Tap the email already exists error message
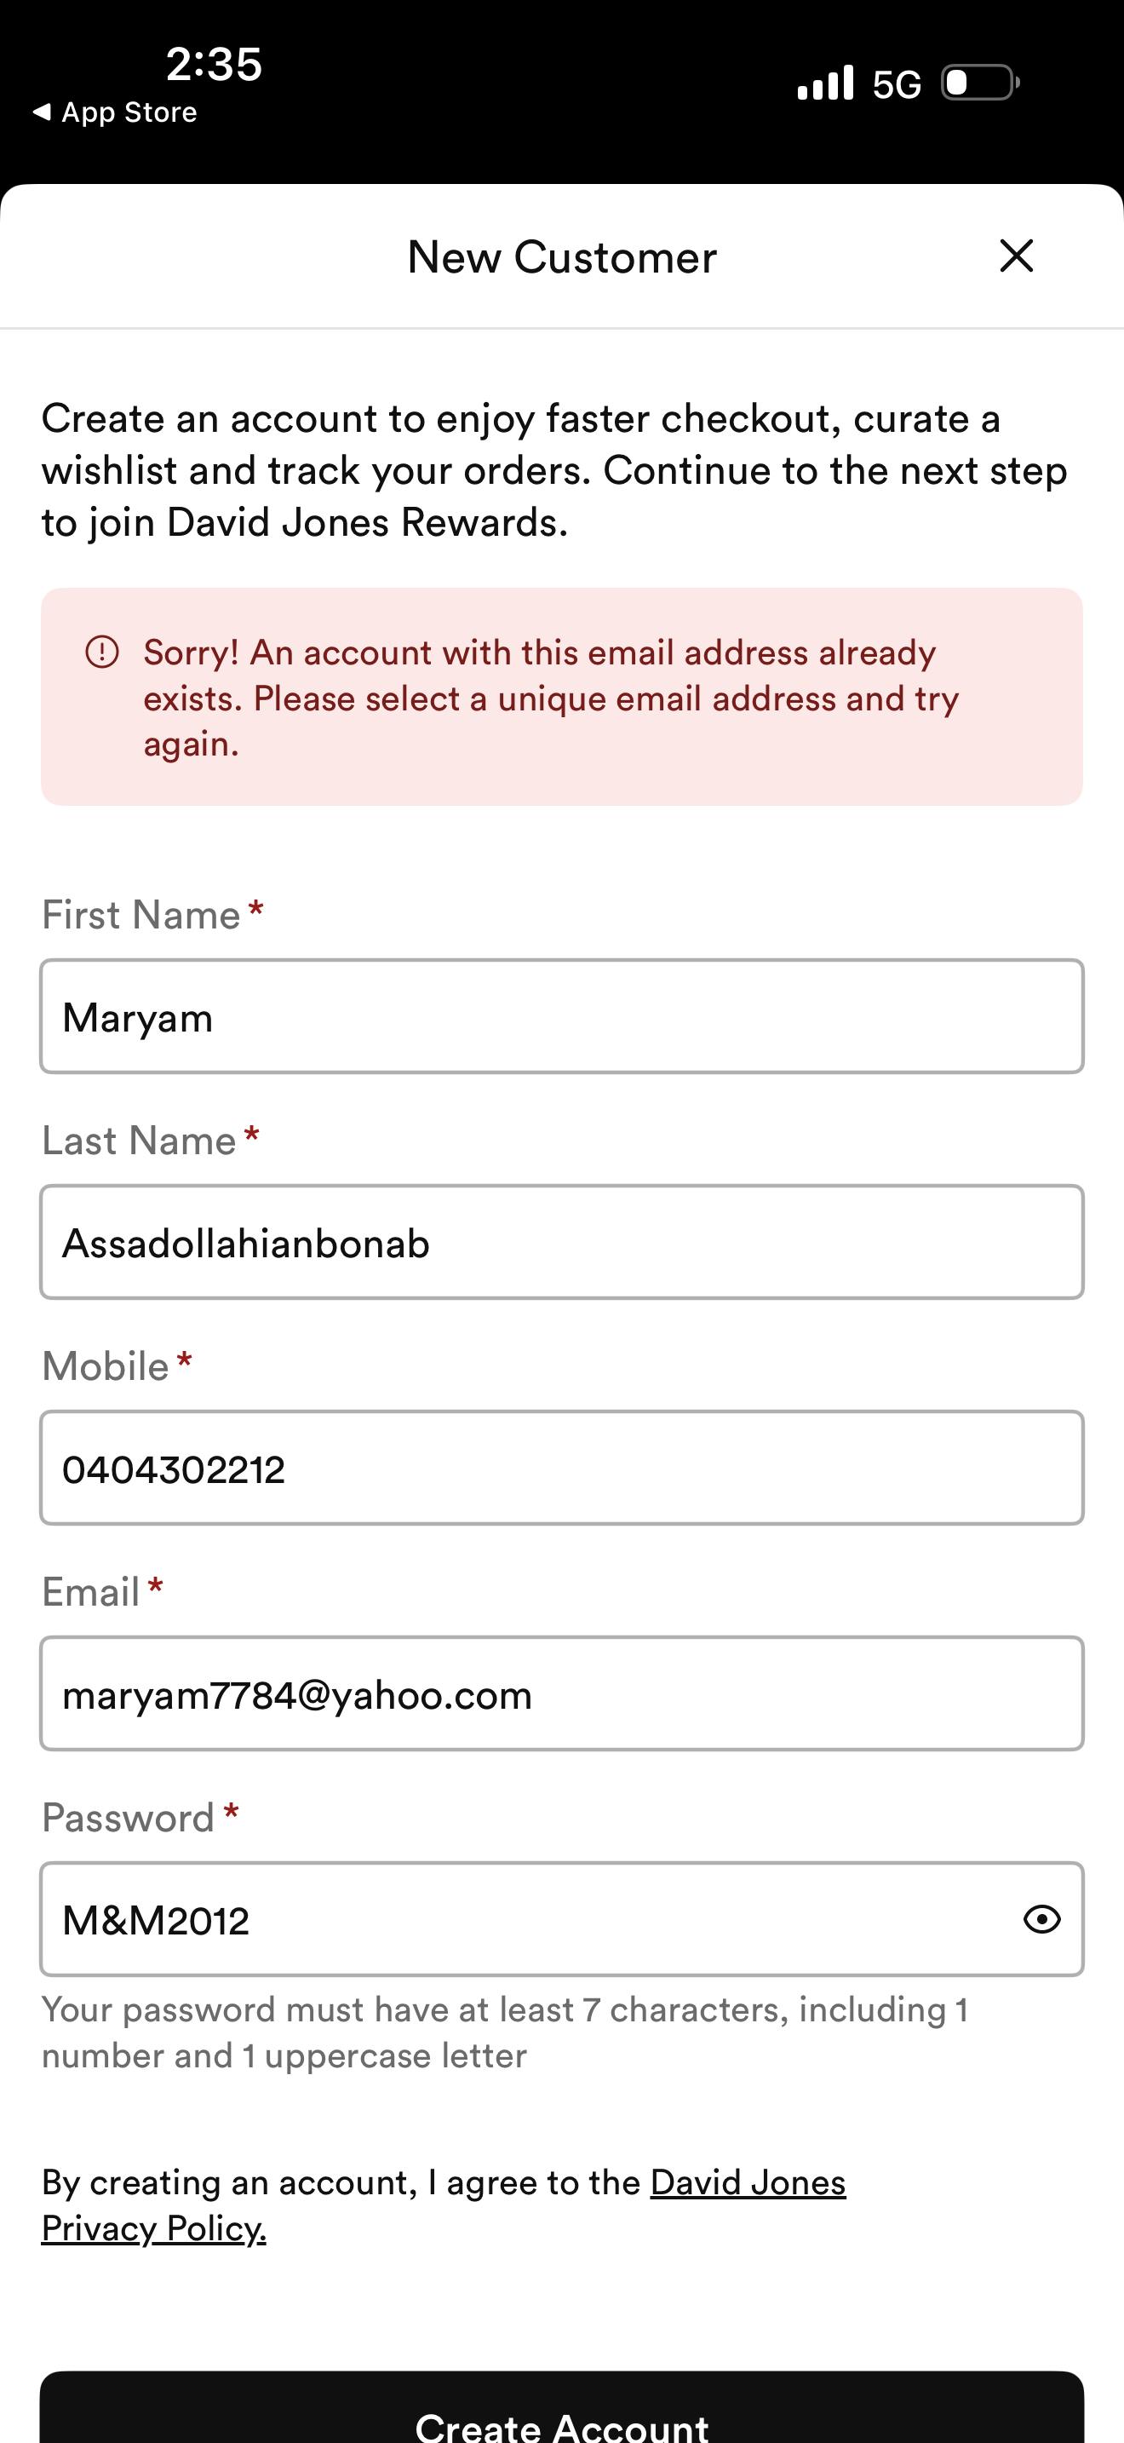 click(550, 698)
